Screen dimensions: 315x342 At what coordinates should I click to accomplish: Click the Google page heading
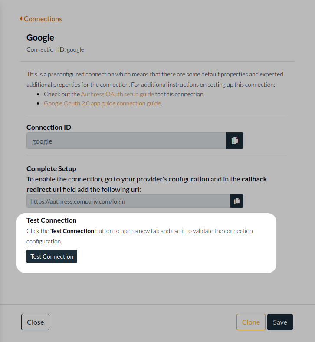40,38
